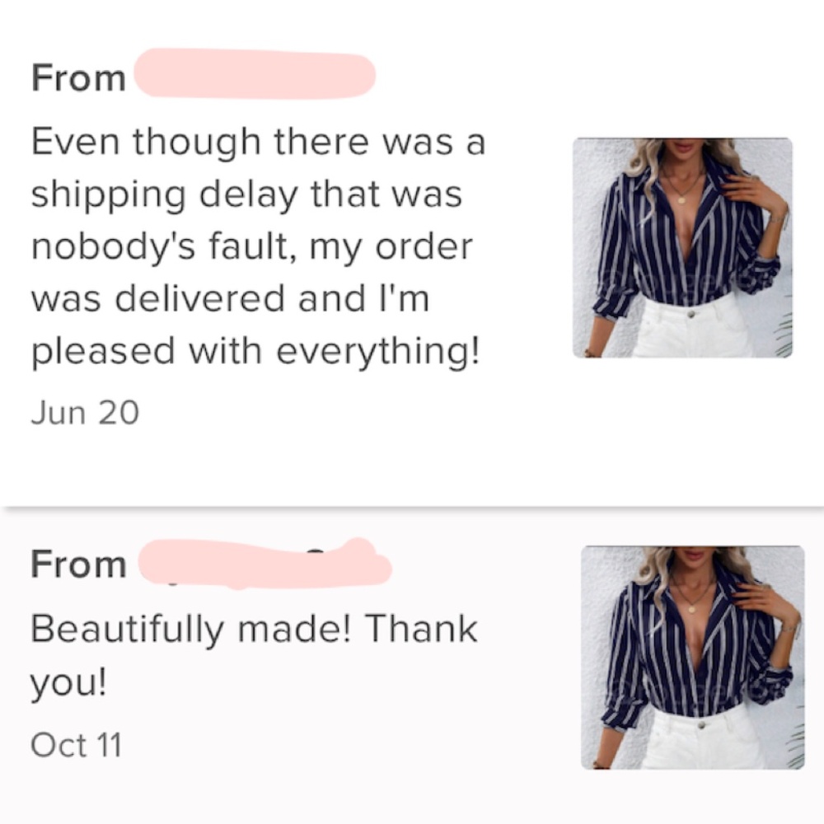The image size is (824, 824).
Task: Click the necklace in the top product photo
Action: [683, 194]
